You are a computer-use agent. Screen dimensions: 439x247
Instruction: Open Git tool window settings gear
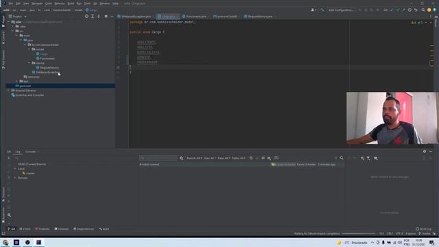[425, 152]
